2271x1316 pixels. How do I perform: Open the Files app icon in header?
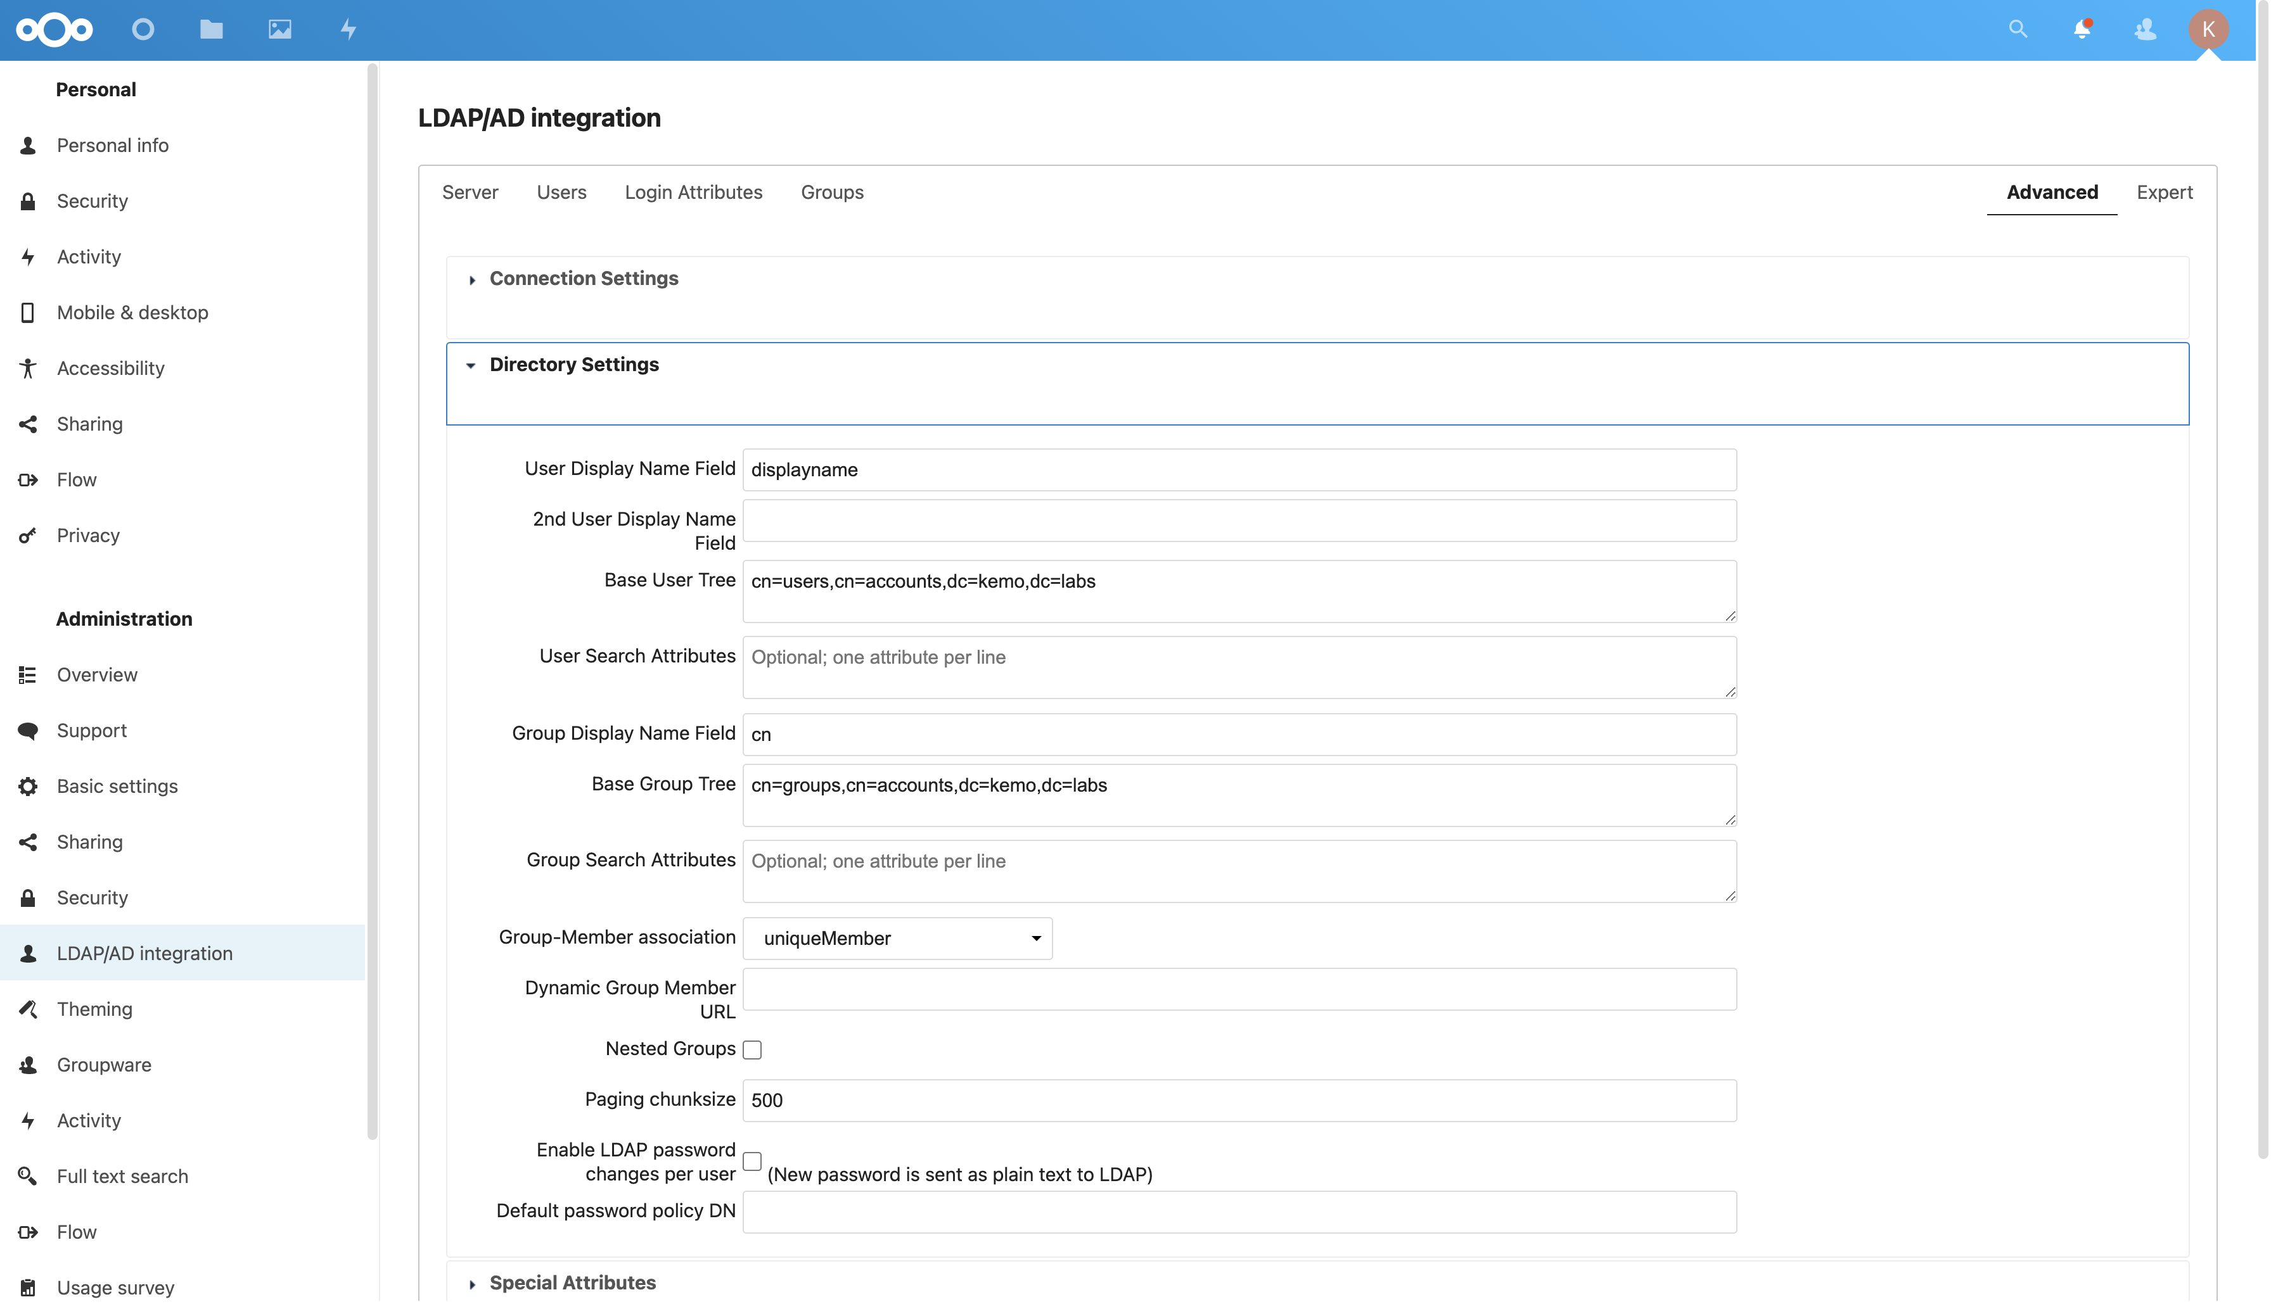pos(212,30)
